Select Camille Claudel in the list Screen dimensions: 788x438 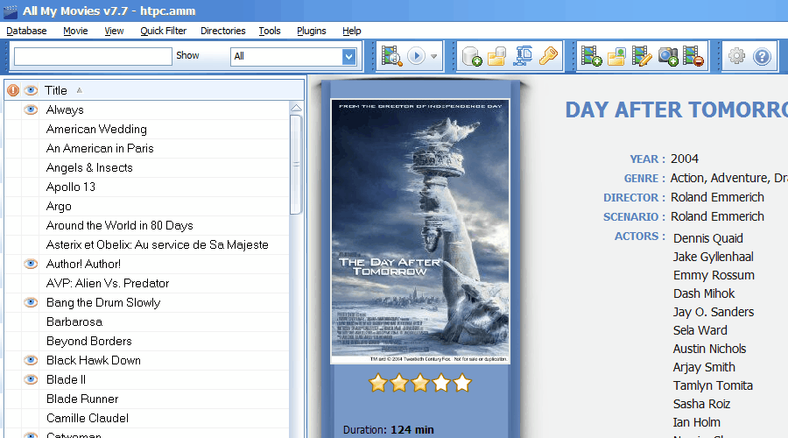[x=88, y=418]
